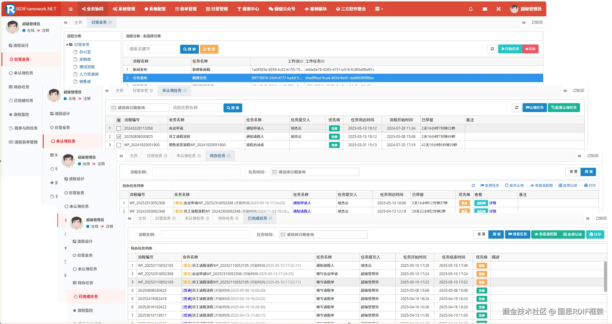Viewport: 612px width, 324px height.
Task: Open the 报表中心 top menu
Action: click(x=248, y=9)
